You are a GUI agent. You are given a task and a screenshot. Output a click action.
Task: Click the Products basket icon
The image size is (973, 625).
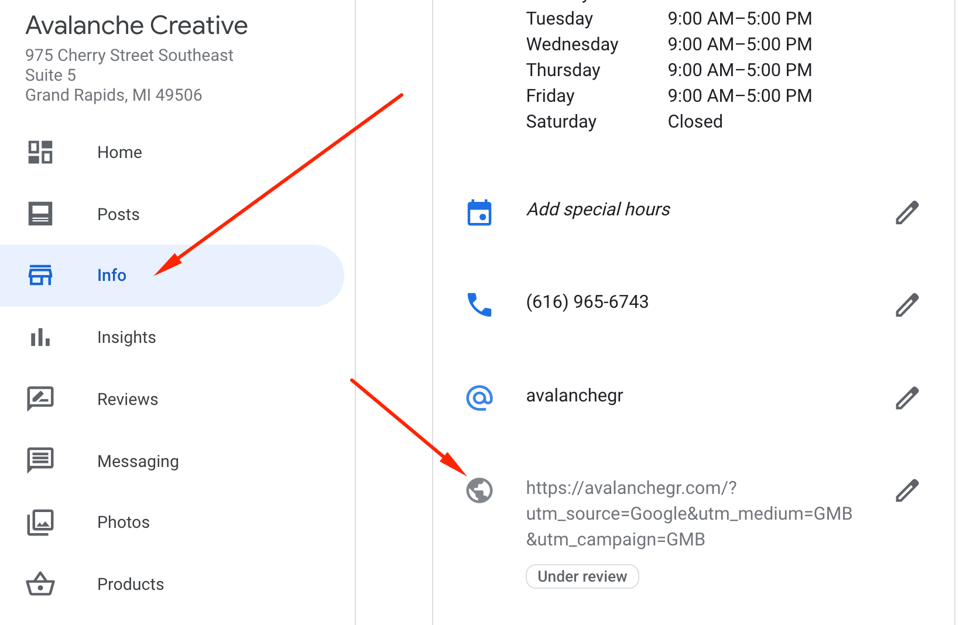pos(40,584)
